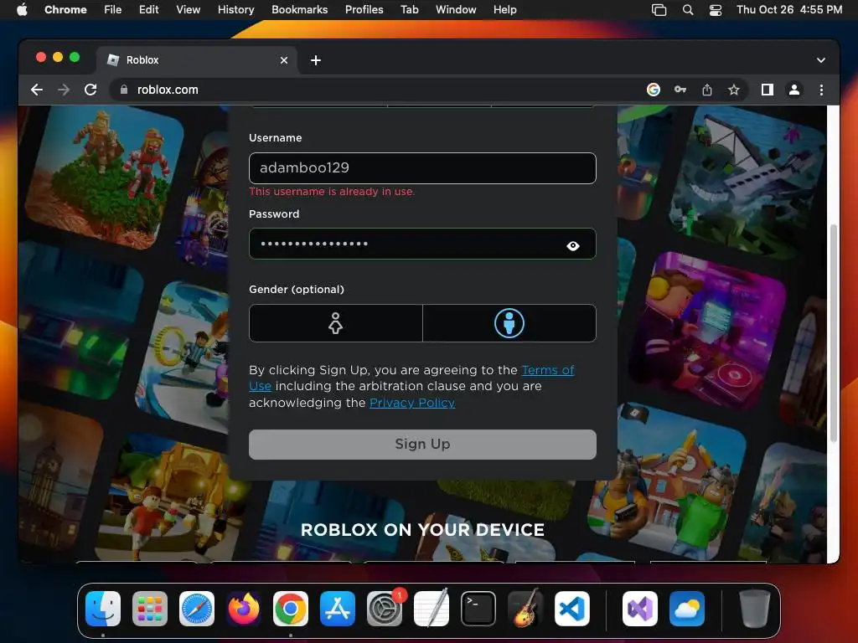Open the Bookmarks menu
858x643 pixels.
coord(299,9)
